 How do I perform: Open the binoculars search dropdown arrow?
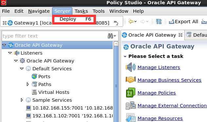(115, 36)
